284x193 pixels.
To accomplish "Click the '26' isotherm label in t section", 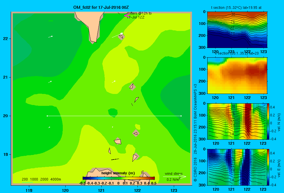I will [x=233, y=22].
